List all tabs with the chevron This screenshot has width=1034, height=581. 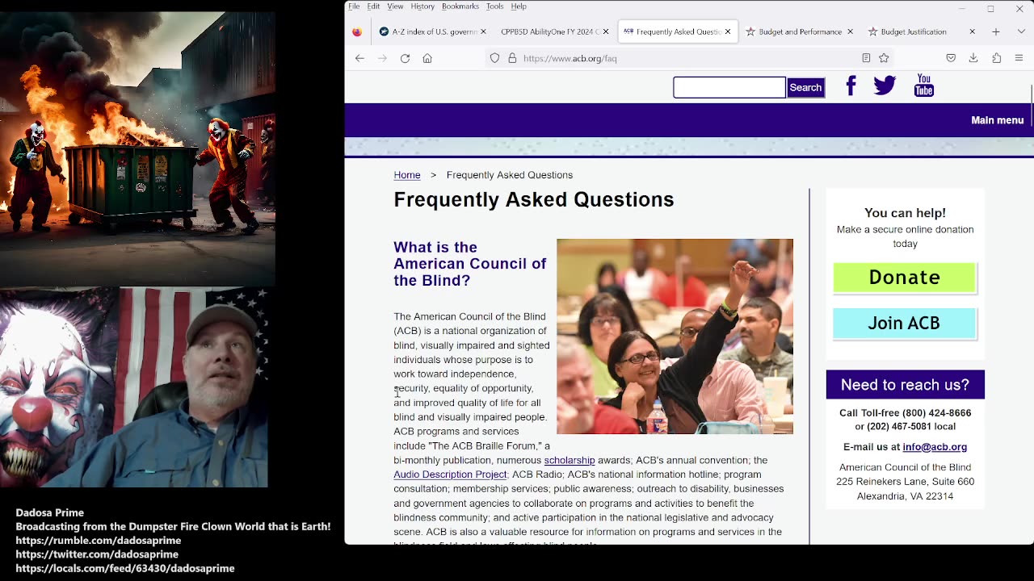(x=1021, y=31)
